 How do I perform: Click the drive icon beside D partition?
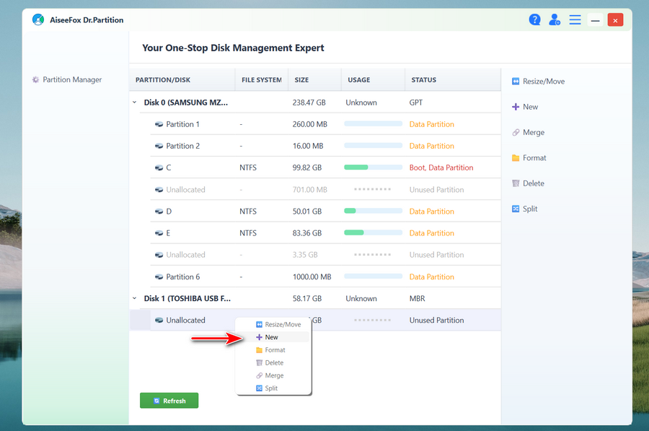[x=159, y=212]
